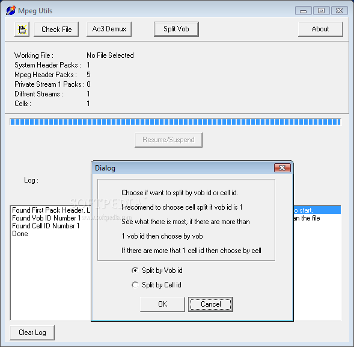Close the Dialog with its red X

pyautogui.click(x=282, y=168)
